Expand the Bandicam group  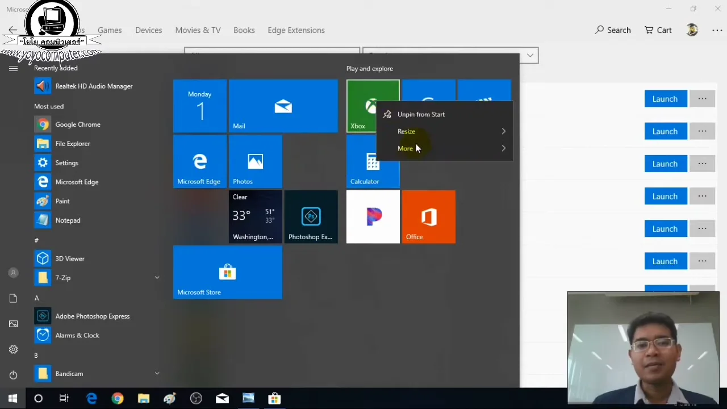157,373
